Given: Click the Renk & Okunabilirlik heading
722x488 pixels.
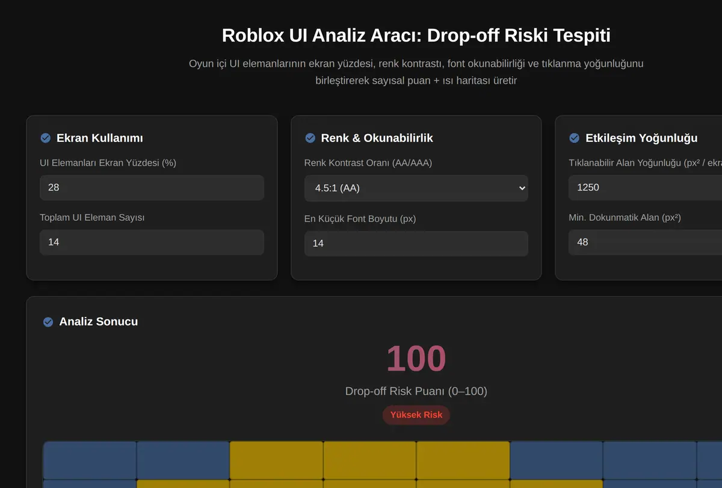Looking at the screenshot, I should [x=377, y=138].
